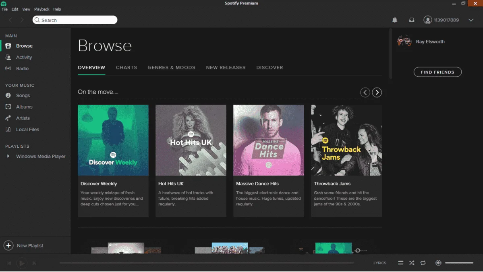Switch to the Discover tab

269,67
